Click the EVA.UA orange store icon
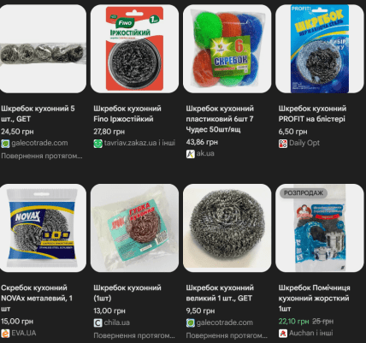 tap(5, 333)
